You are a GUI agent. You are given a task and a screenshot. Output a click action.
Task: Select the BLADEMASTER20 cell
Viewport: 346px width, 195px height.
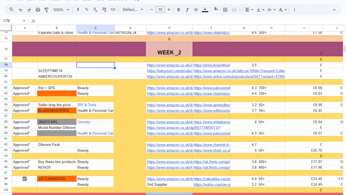tap(57, 110)
